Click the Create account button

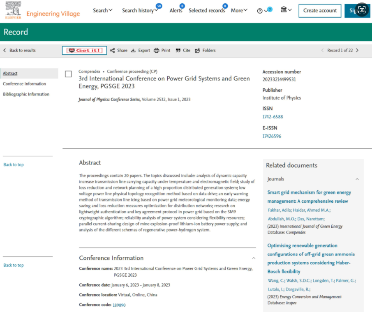(x=319, y=11)
